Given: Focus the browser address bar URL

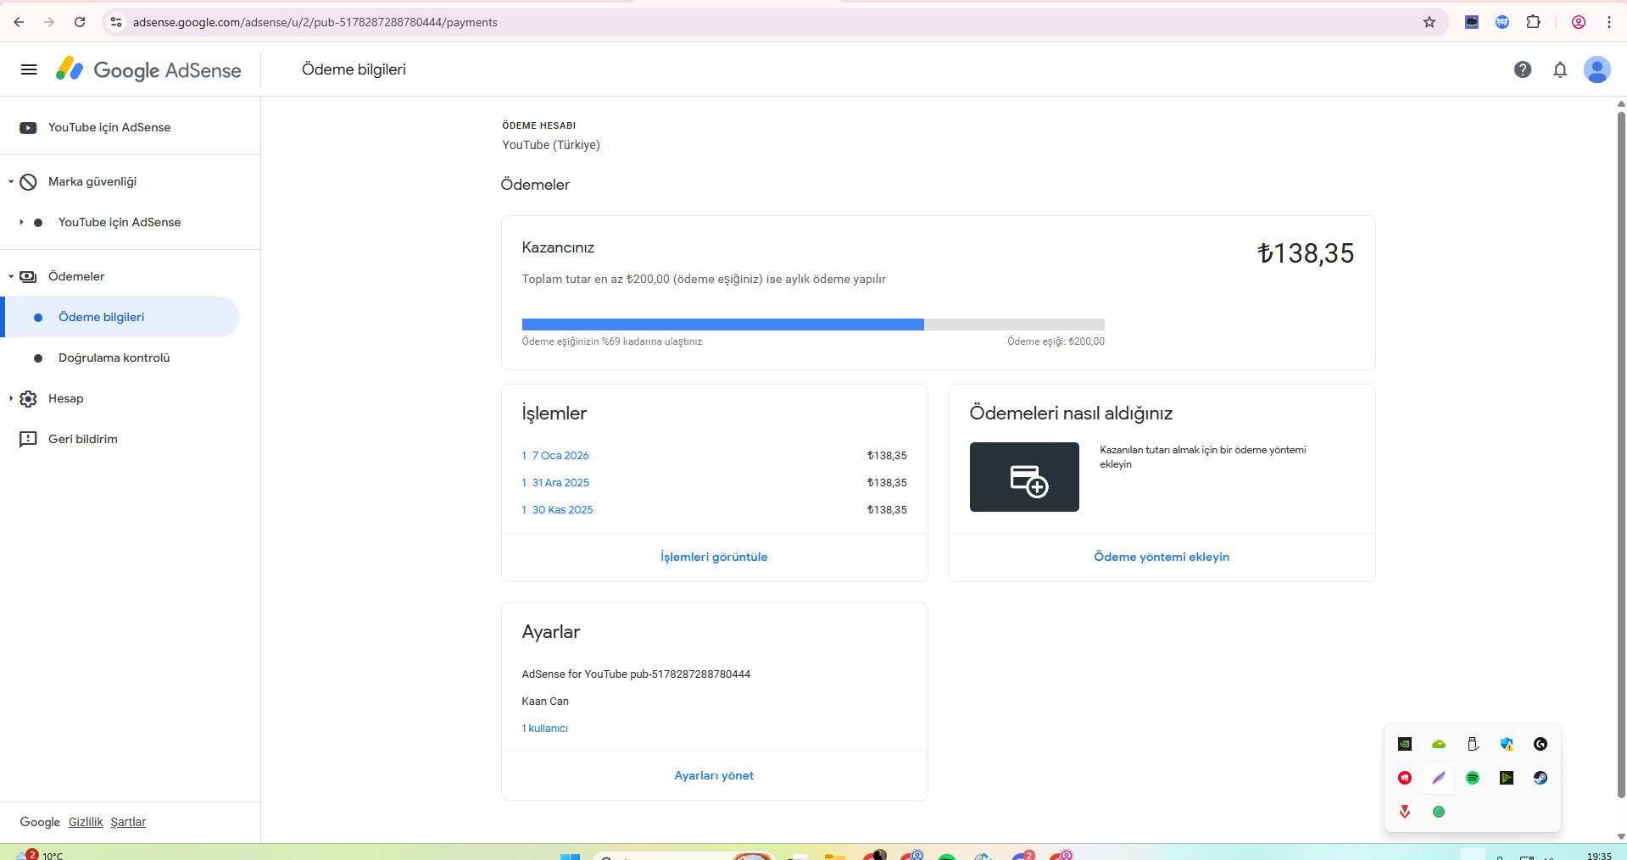Looking at the screenshot, I should coord(315,22).
